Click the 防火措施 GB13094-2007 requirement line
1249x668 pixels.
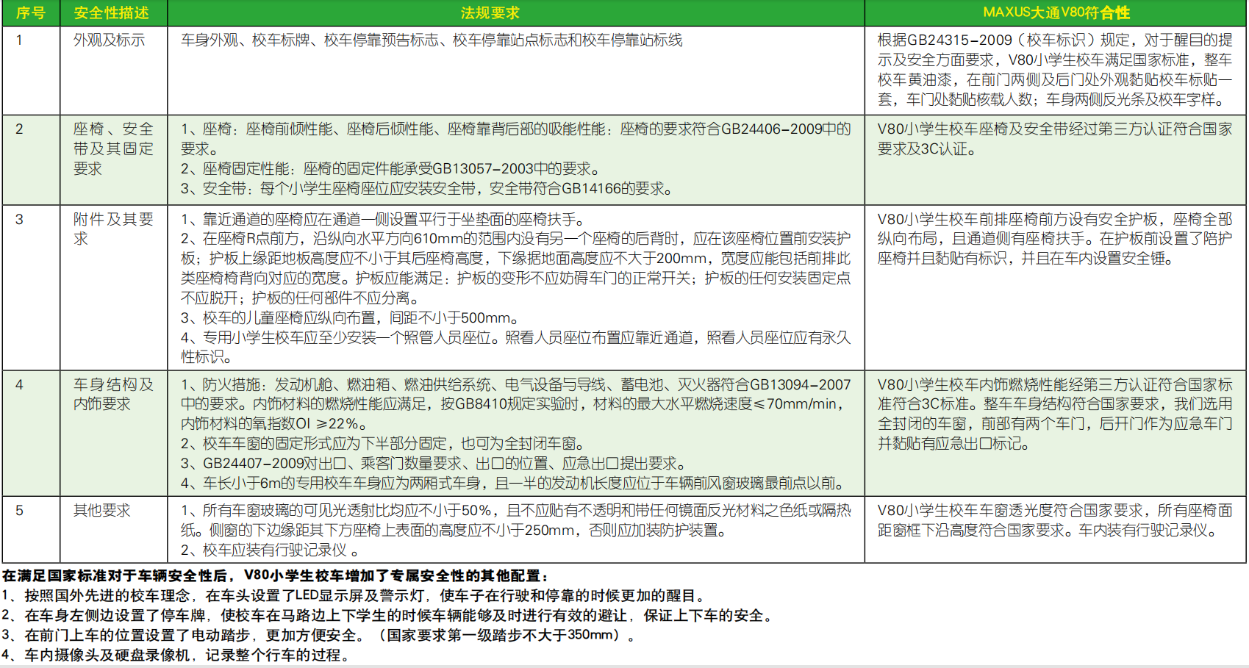(515, 384)
